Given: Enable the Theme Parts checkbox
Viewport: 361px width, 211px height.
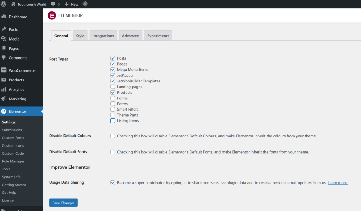Looking at the screenshot, I should click(112, 115).
